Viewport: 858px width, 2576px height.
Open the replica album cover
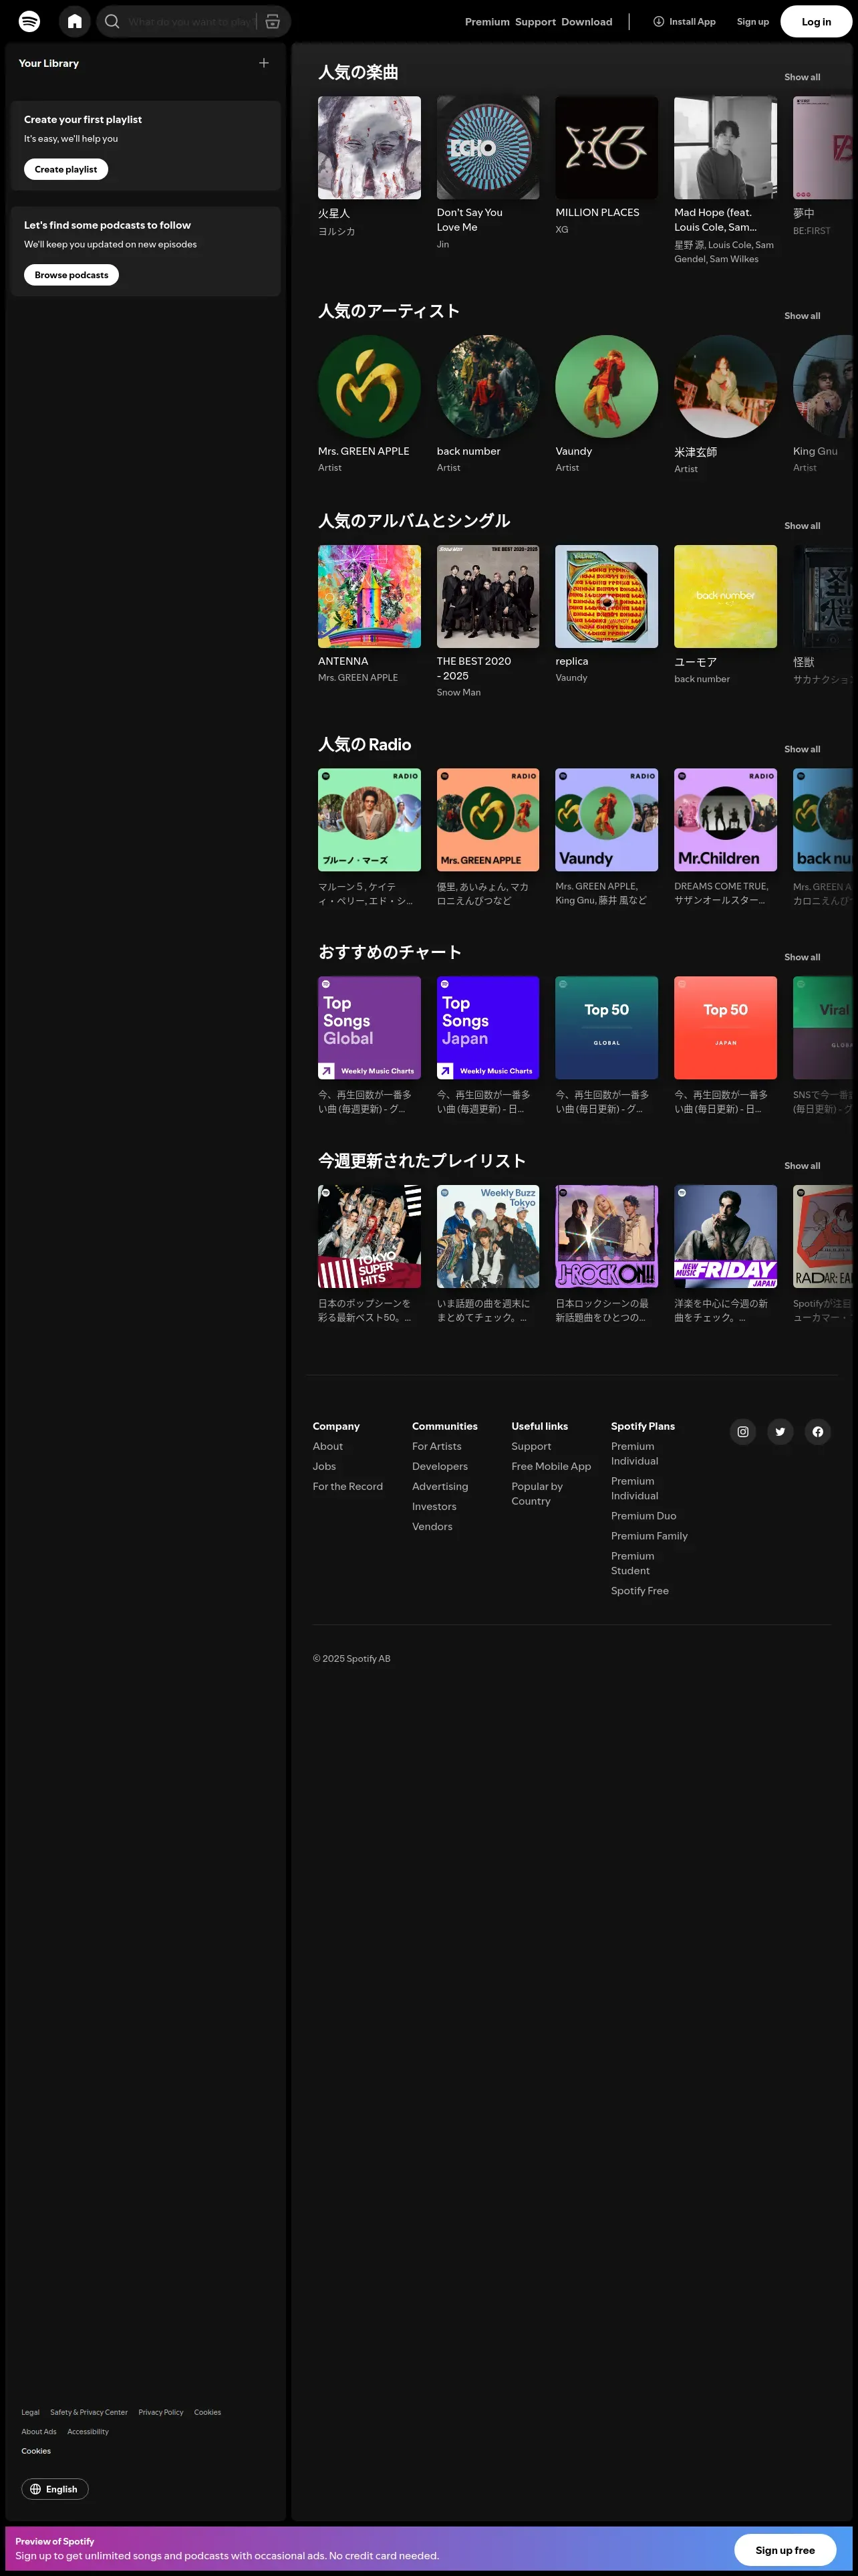click(x=606, y=596)
